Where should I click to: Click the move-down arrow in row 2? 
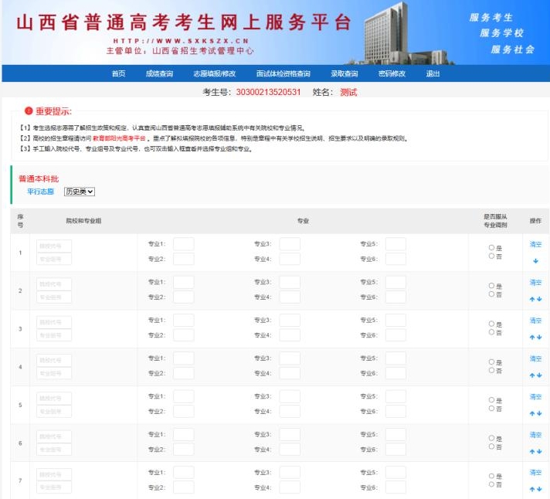(539, 299)
